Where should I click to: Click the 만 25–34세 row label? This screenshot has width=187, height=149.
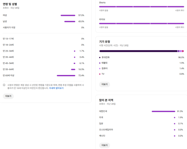(x=8, y=51)
